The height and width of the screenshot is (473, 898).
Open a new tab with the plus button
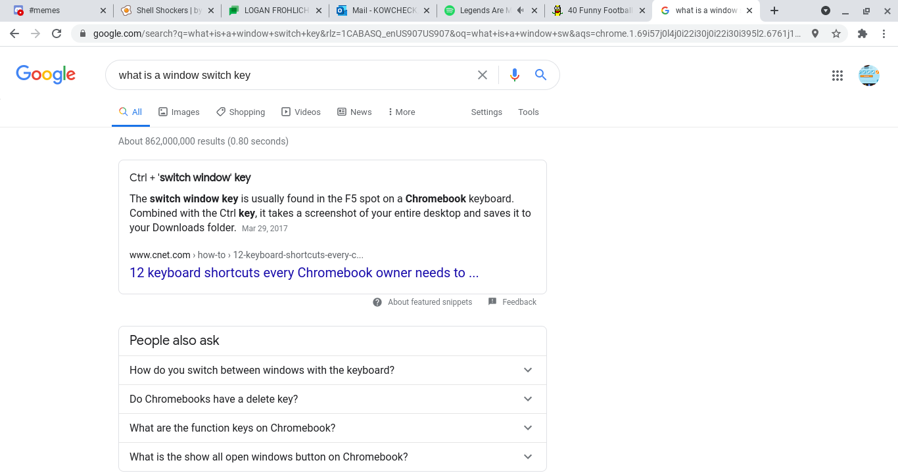(774, 11)
